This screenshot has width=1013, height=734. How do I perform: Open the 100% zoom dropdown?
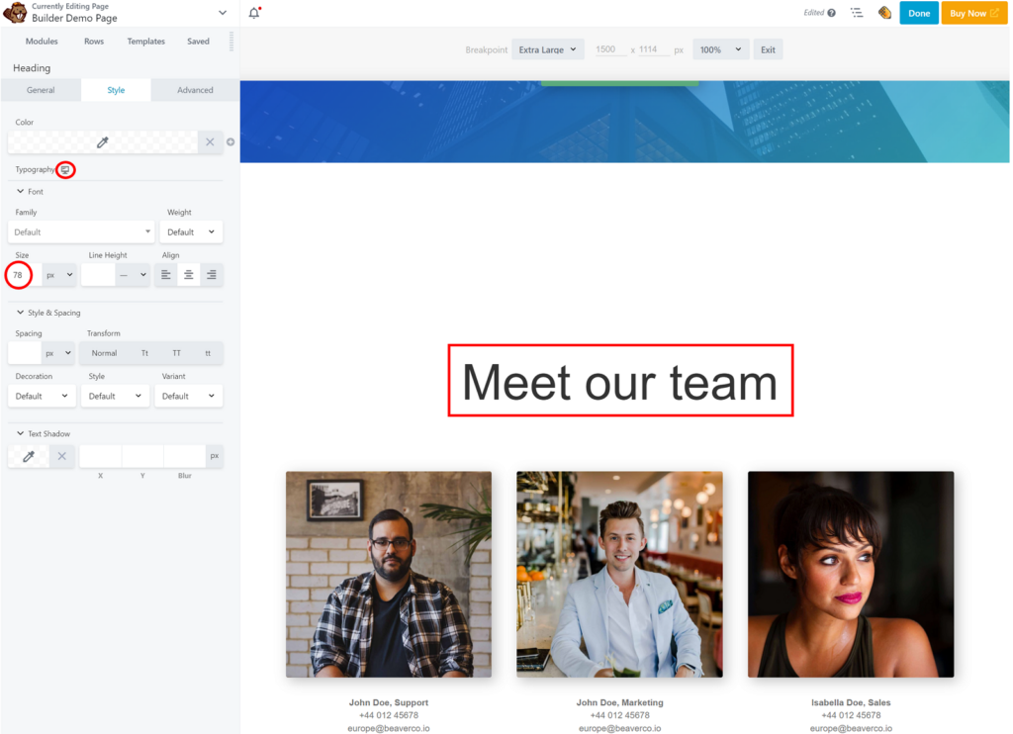coord(721,49)
